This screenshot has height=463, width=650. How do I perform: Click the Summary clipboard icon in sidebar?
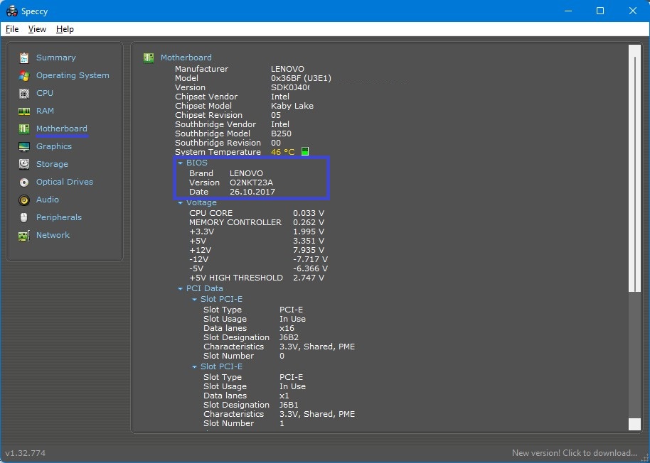click(24, 58)
